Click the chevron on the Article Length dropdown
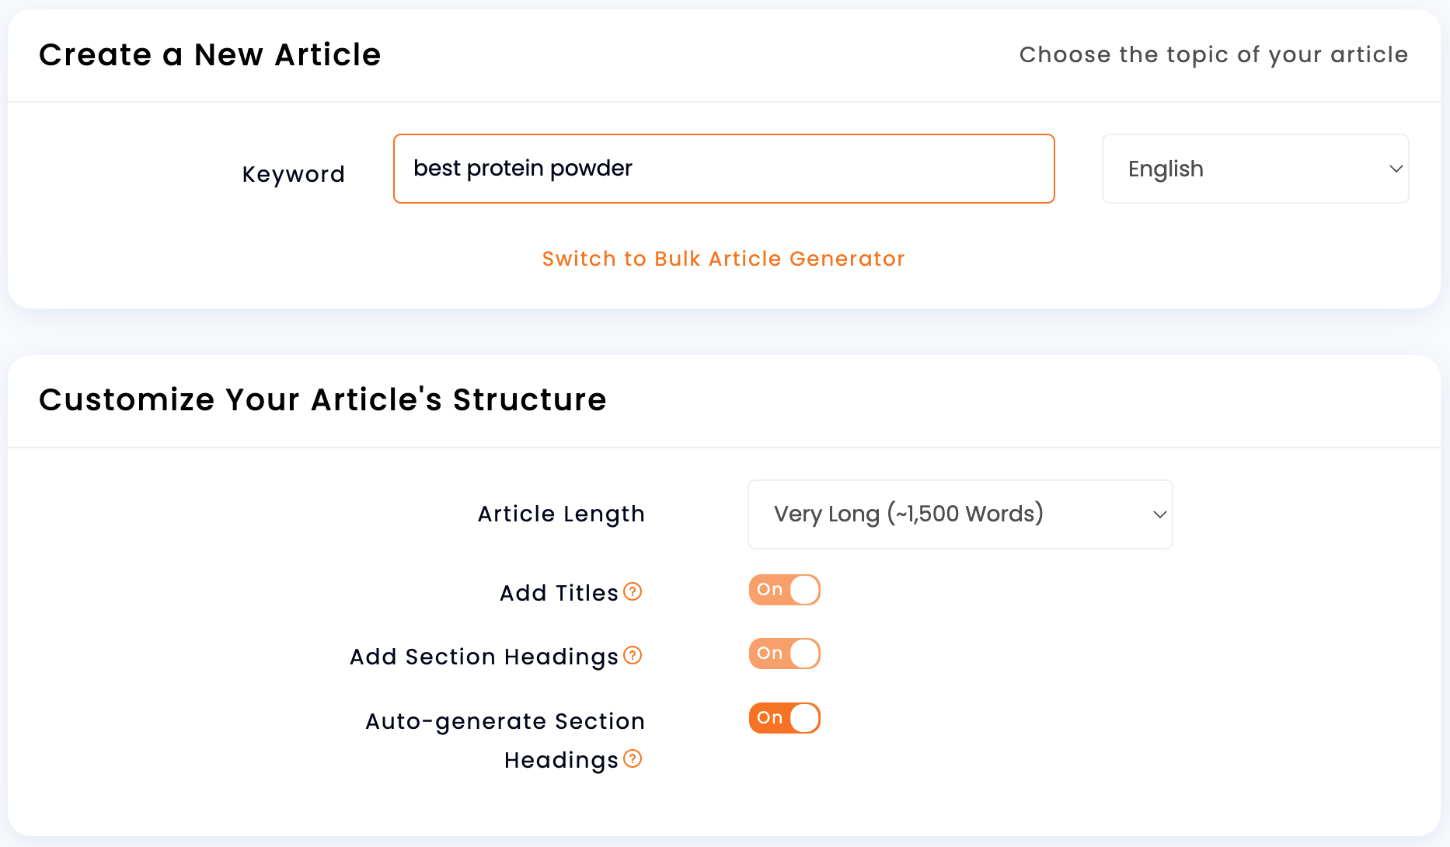 pos(1159,514)
